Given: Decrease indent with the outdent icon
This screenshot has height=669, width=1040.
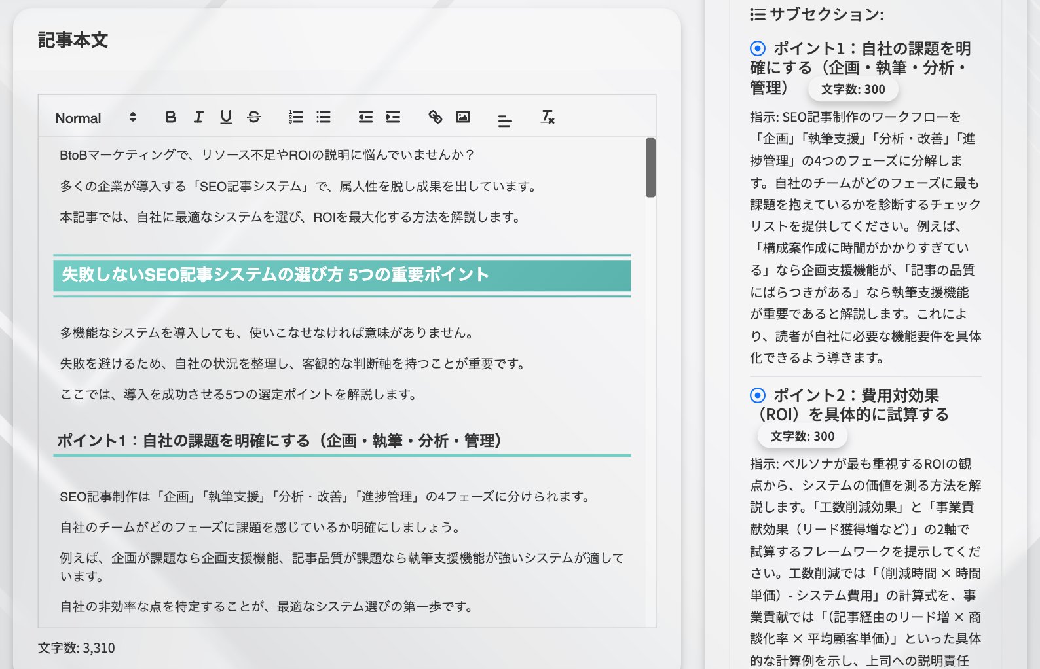Looking at the screenshot, I should (x=365, y=117).
